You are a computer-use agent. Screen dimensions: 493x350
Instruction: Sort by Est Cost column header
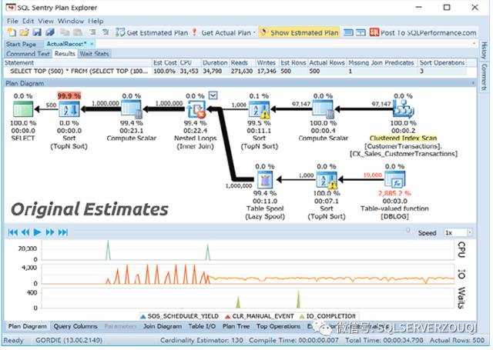[165, 63]
